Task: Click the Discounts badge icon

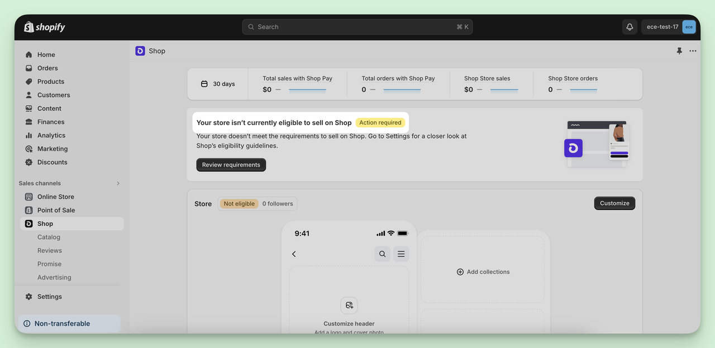Action: [x=28, y=162]
